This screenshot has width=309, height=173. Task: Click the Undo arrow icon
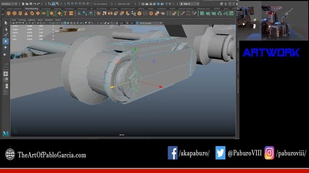click(x=35, y=4)
